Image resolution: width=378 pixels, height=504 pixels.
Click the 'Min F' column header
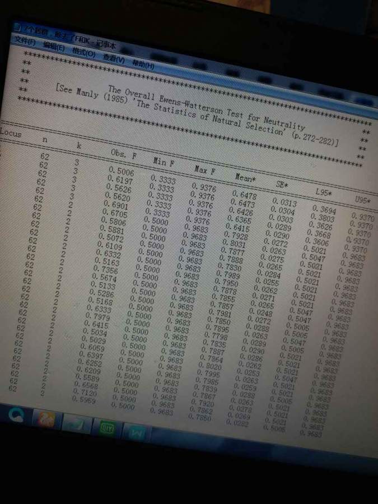(164, 162)
